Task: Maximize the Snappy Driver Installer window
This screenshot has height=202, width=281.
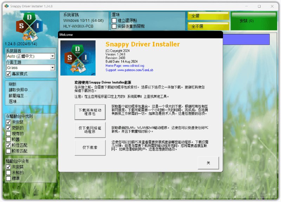Action: [259, 6]
